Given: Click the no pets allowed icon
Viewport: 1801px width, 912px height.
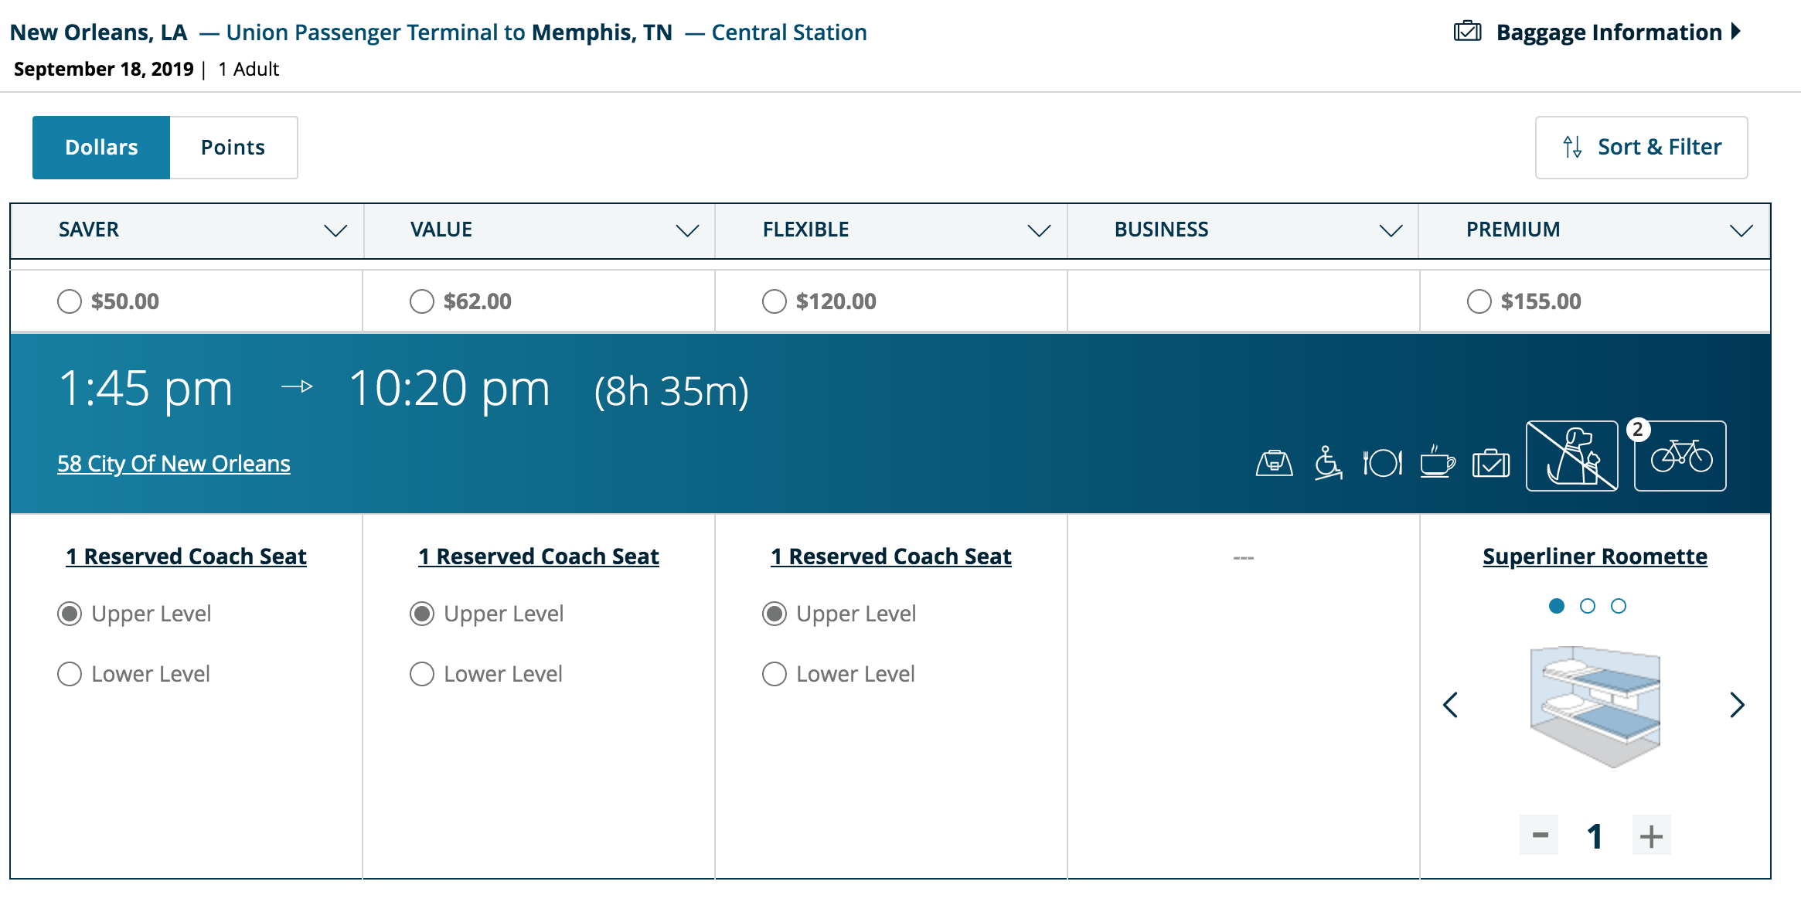Looking at the screenshot, I should (x=1571, y=456).
